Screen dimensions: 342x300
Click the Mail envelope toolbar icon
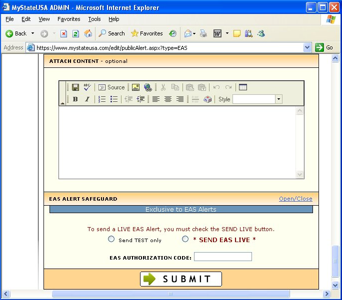[188, 34]
